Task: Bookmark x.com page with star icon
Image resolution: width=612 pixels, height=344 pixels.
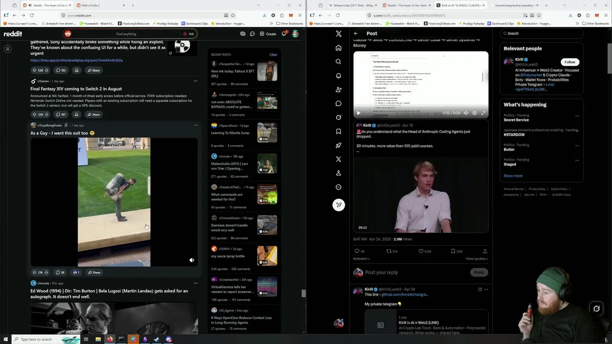Action: tap(539, 15)
